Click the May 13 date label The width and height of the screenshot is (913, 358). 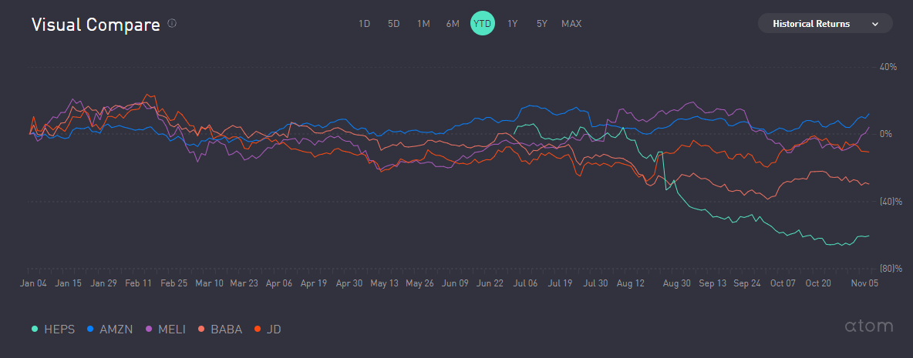tap(384, 283)
